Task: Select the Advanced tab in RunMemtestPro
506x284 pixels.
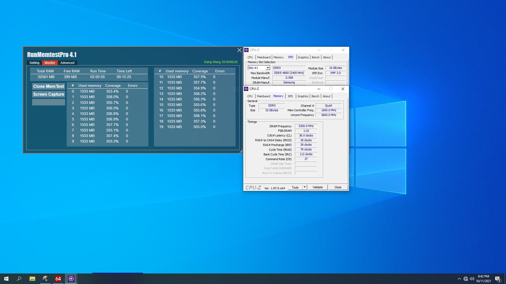Action: click(x=67, y=63)
